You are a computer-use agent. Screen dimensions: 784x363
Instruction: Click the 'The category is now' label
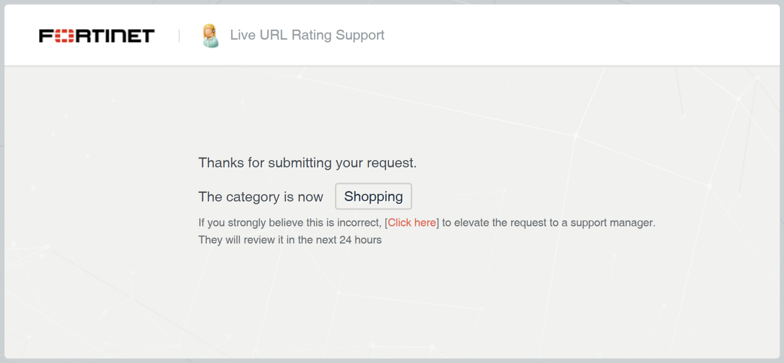[x=260, y=197]
